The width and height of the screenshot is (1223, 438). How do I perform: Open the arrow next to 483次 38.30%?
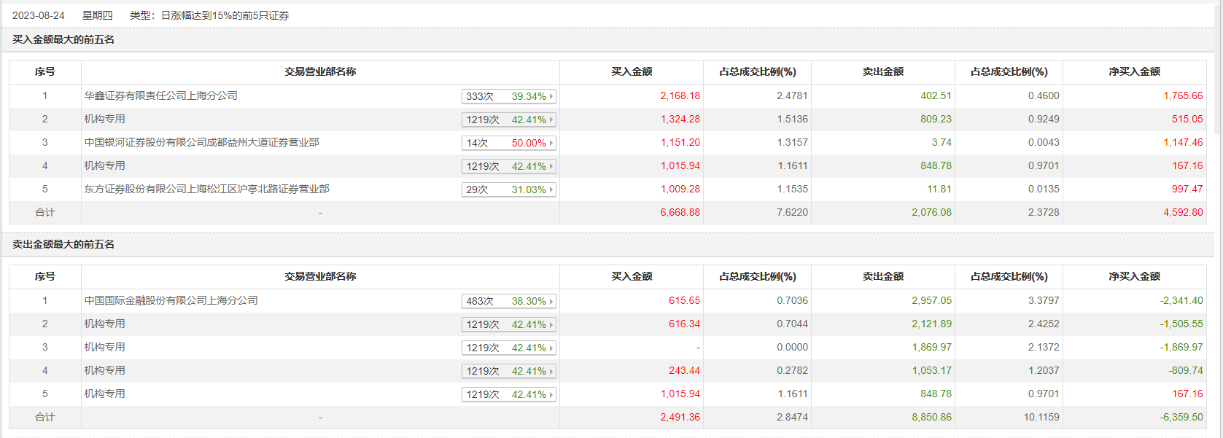(551, 301)
